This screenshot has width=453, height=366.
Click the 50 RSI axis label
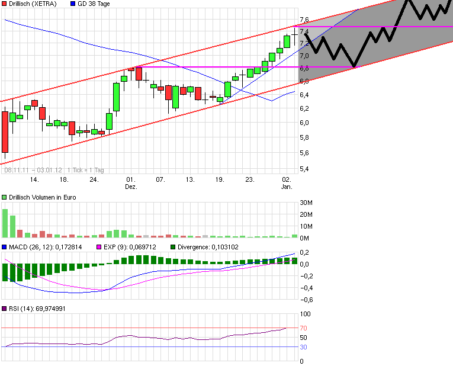tap(303, 338)
